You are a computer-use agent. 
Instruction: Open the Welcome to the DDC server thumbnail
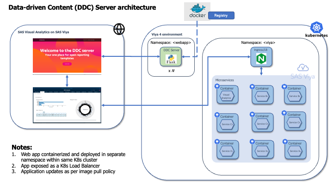click(67, 55)
